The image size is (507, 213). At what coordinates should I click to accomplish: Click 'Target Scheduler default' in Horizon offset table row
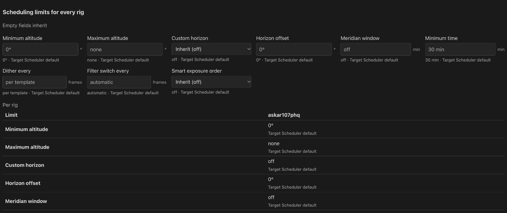tap(292, 187)
